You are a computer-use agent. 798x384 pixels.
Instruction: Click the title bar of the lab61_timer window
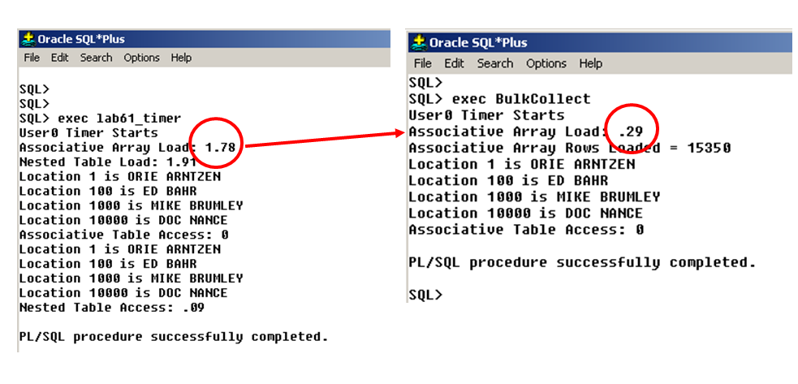(x=204, y=39)
